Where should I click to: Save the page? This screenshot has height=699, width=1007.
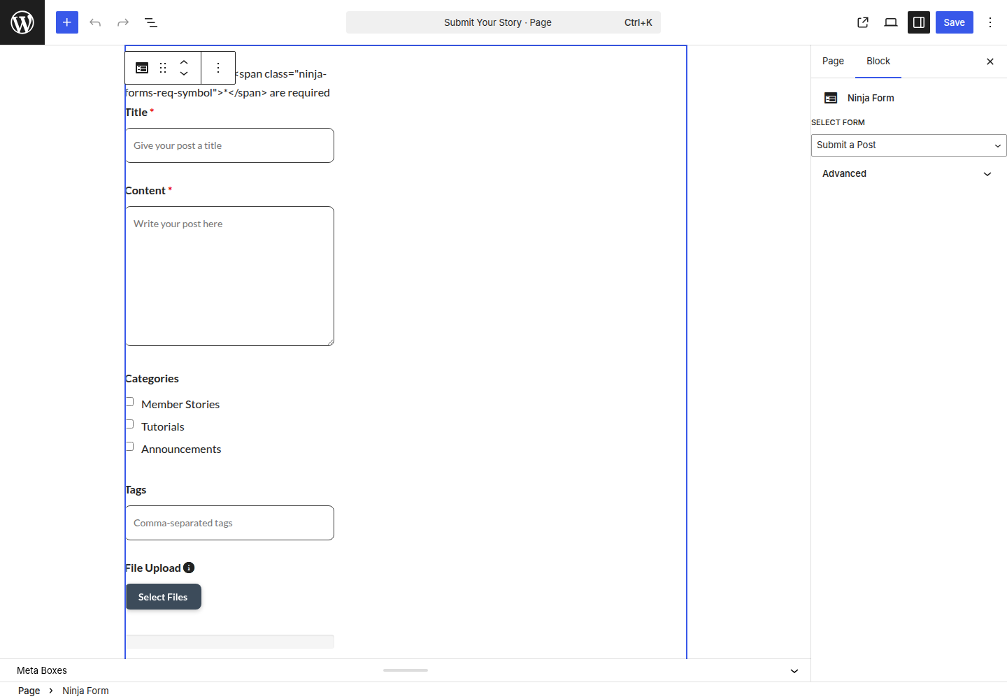(x=955, y=22)
